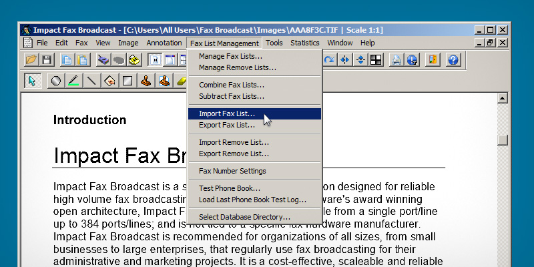Choose Import Fax List menu entry

click(x=226, y=114)
